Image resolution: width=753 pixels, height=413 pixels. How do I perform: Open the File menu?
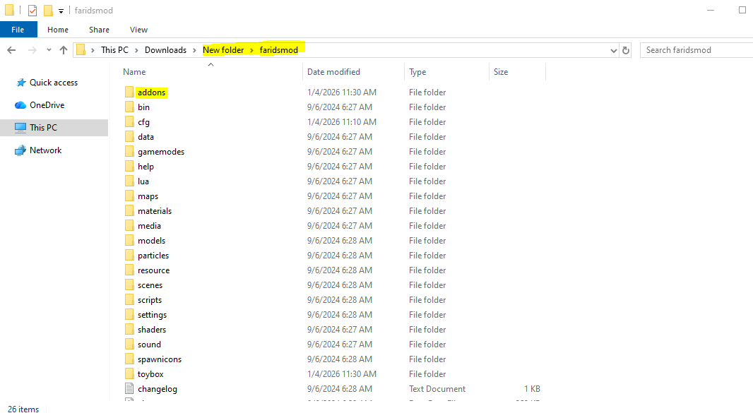[x=18, y=29]
